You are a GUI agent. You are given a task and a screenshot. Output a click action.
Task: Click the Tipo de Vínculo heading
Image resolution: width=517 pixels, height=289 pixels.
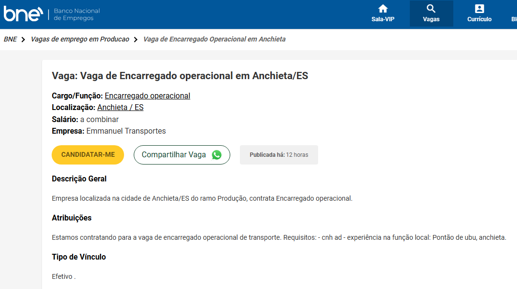point(79,257)
